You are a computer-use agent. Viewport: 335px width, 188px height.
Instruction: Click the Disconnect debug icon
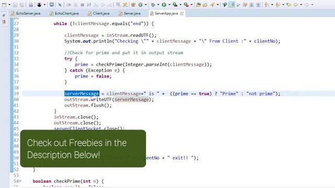pyautogui.click(x=89, y=5)
